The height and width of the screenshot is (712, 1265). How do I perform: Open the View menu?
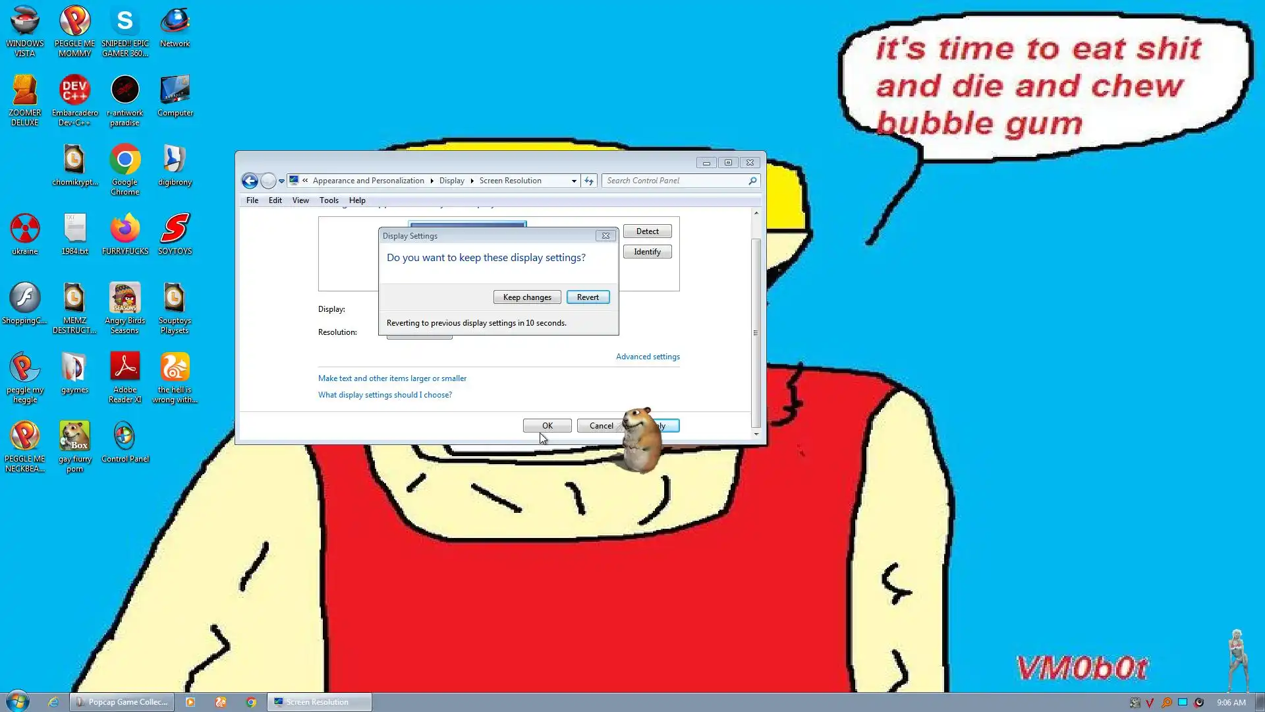point(300,200)
